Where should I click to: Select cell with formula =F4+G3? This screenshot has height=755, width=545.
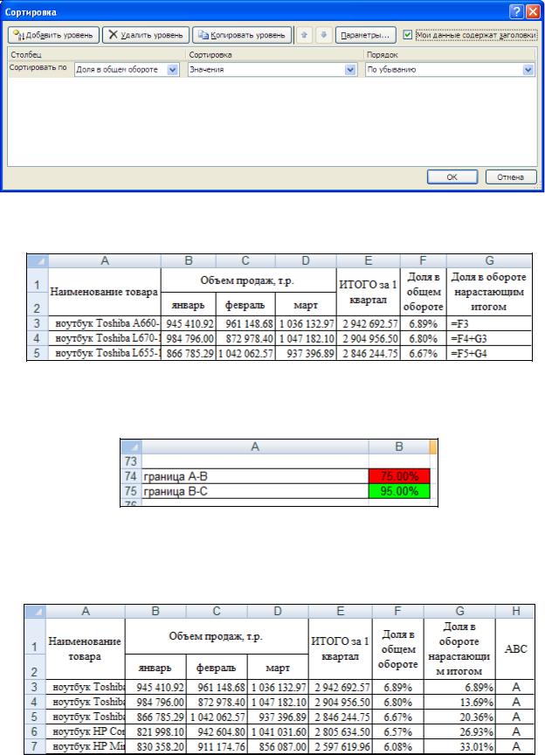(x=489, y=338)
